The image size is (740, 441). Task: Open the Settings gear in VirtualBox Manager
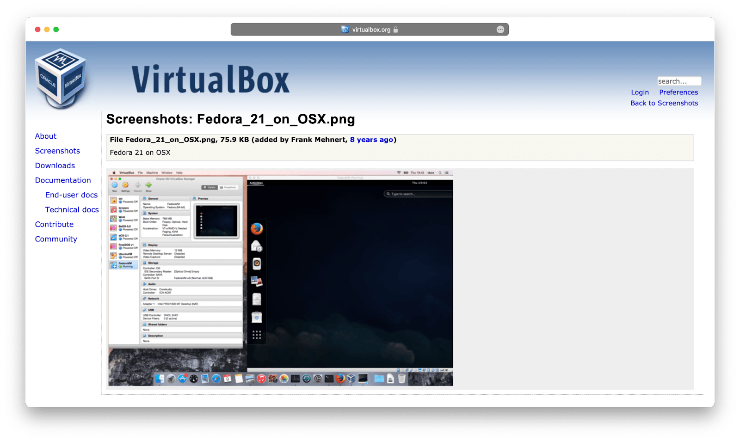pyautogui.click(x=125, y=185)
